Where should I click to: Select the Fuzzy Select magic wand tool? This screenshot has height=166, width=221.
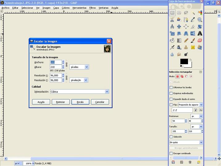[193, 13]
